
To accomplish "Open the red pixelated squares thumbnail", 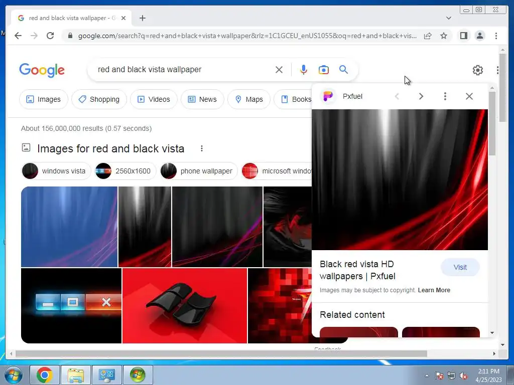I will tap(280, 306).
